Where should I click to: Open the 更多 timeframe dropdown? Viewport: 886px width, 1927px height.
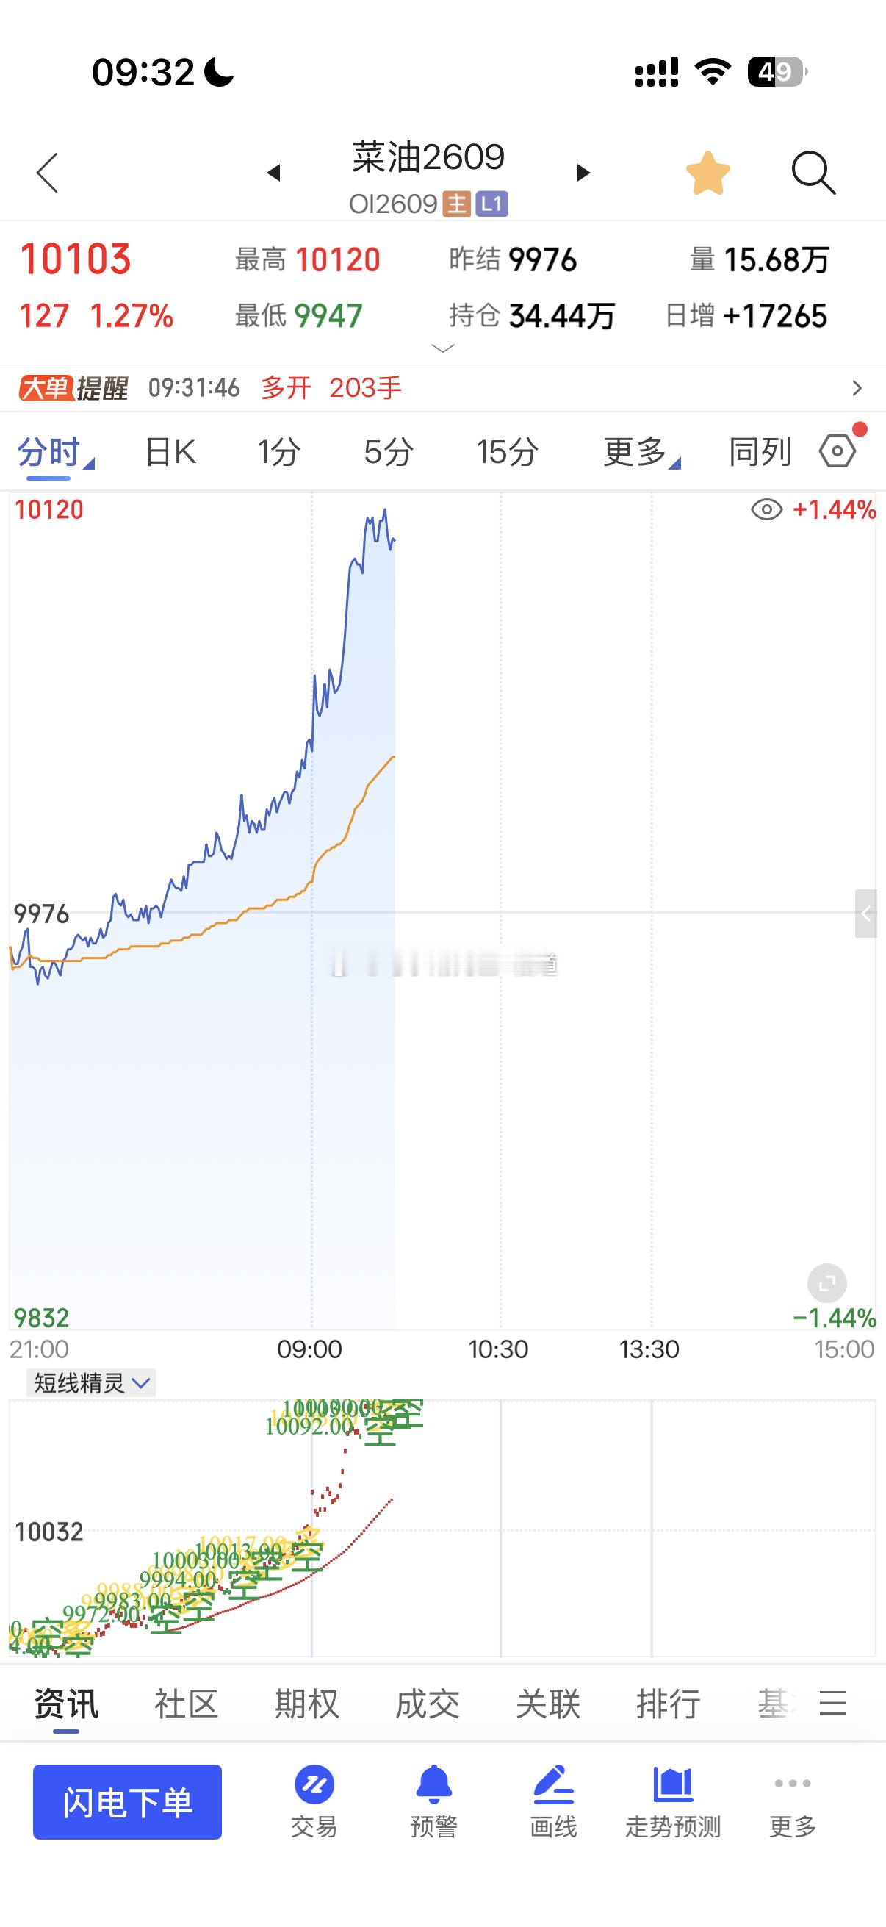[641, 452]
